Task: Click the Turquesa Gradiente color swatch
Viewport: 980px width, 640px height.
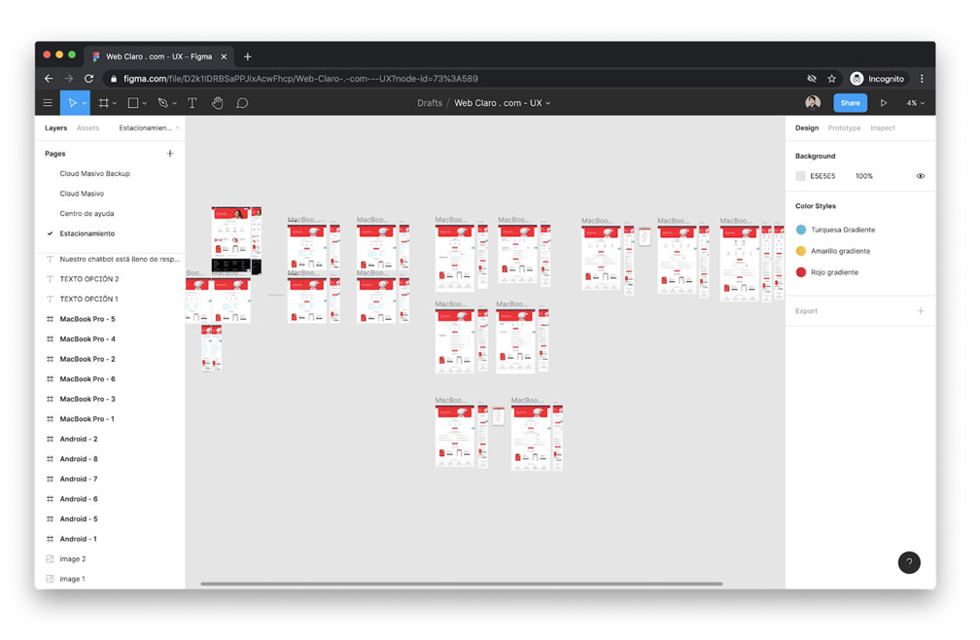Action: coord(801,231)
